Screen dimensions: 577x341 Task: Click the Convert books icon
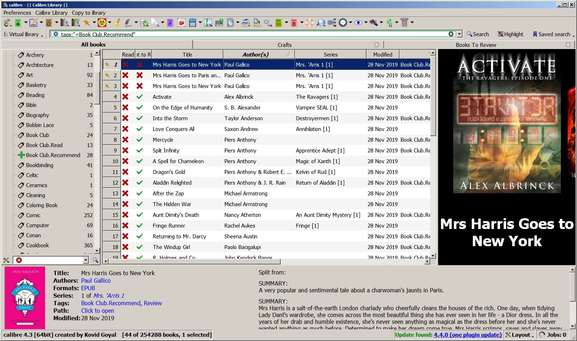click(49, 23)
